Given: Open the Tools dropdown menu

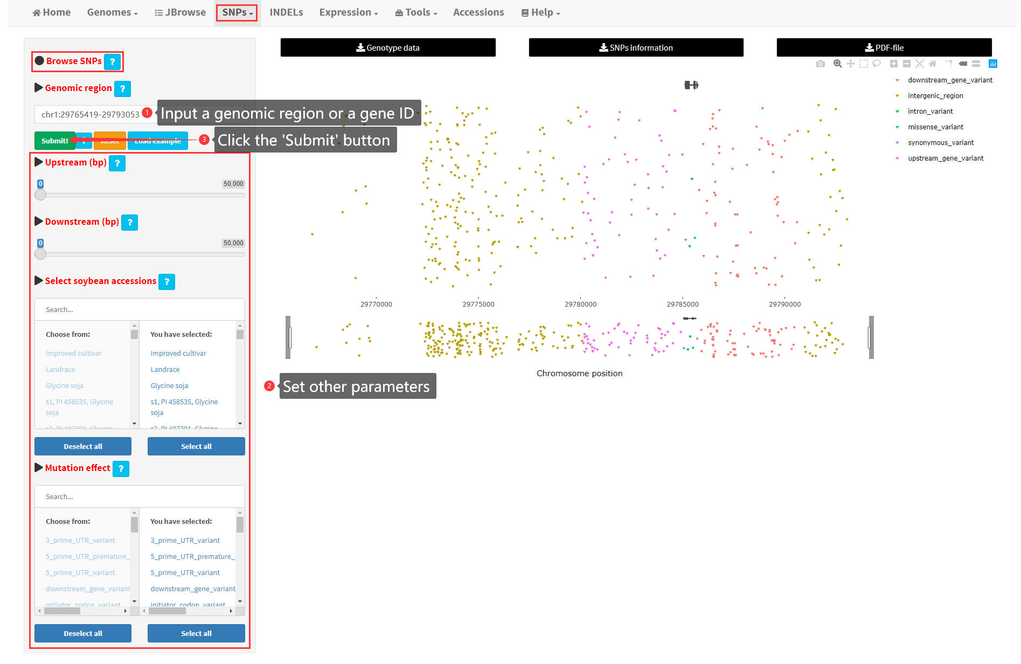Looking at the screenshot, I should click(x=416, y=12).
